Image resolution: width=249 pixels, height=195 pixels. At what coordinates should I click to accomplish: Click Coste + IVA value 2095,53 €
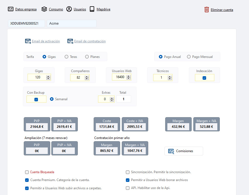click(135, 127)
